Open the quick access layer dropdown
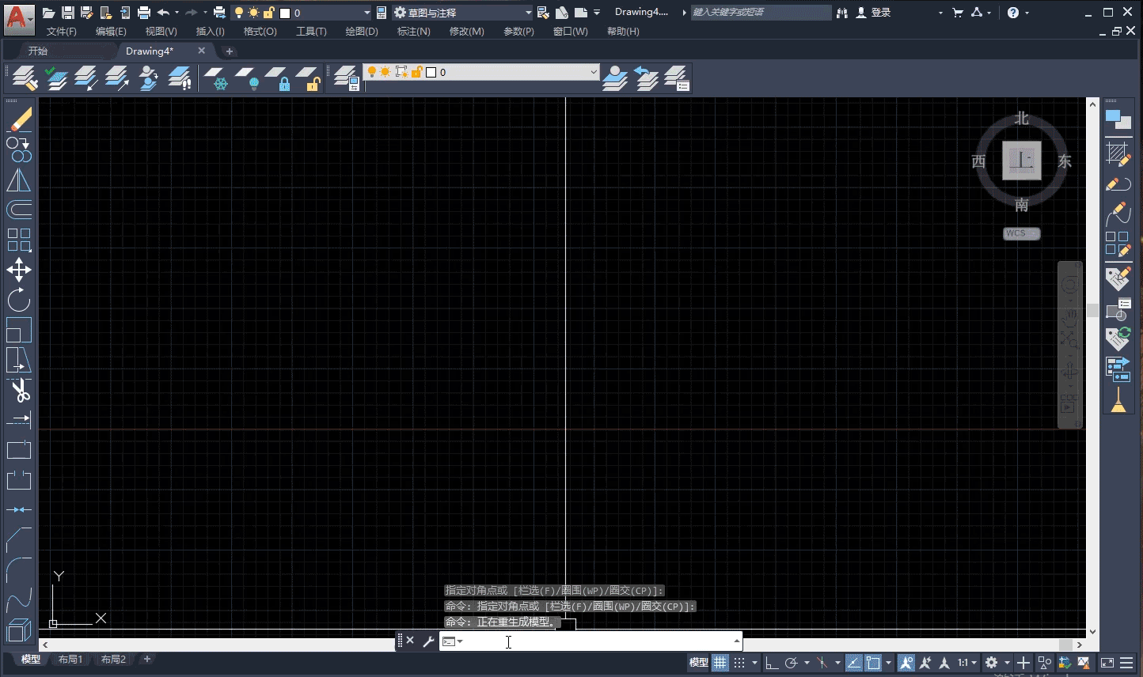The image size is (1143, 677). click(x=301, y=13)
